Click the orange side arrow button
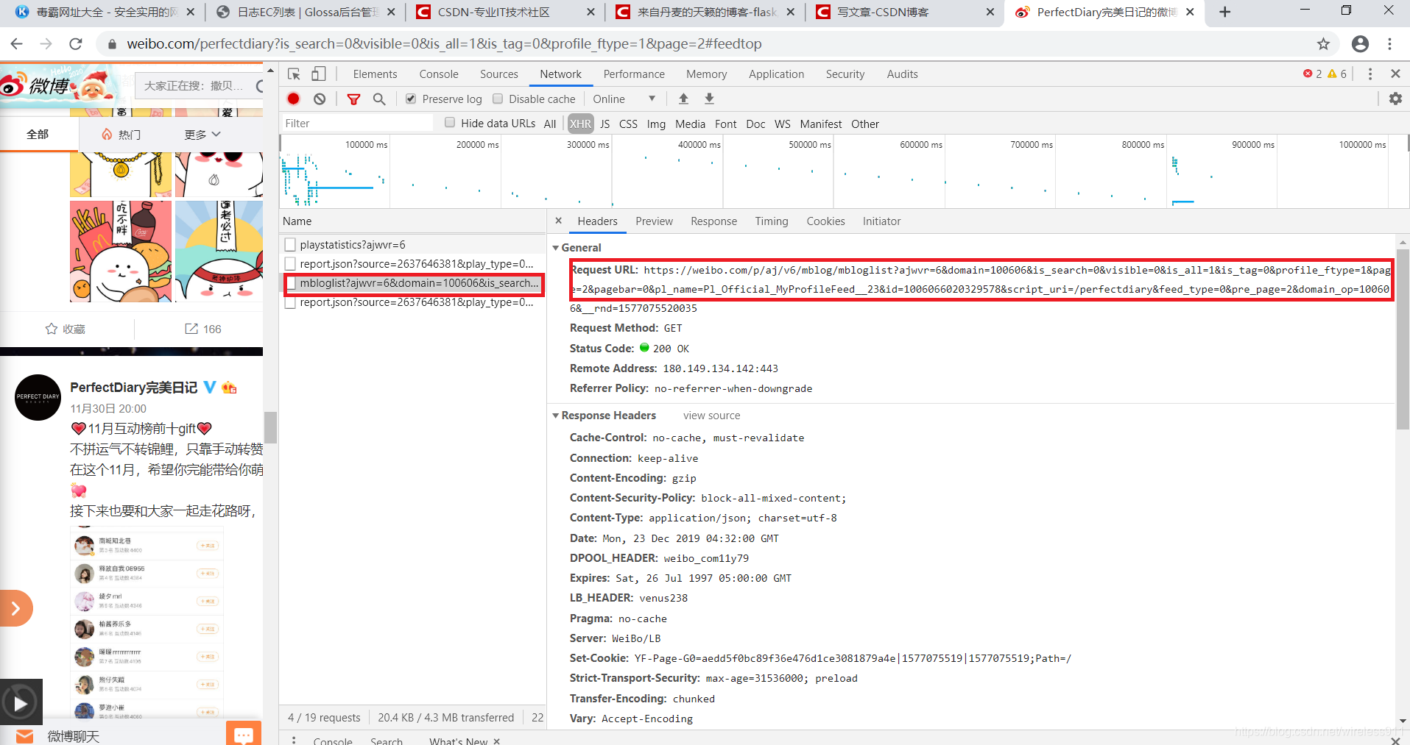The image size is (1410, 745). tap(15, 608)
